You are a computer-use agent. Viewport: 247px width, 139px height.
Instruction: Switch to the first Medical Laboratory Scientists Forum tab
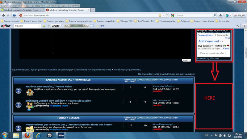(23, 10)
